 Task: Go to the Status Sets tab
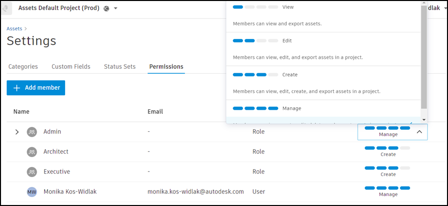coord(120,66)
